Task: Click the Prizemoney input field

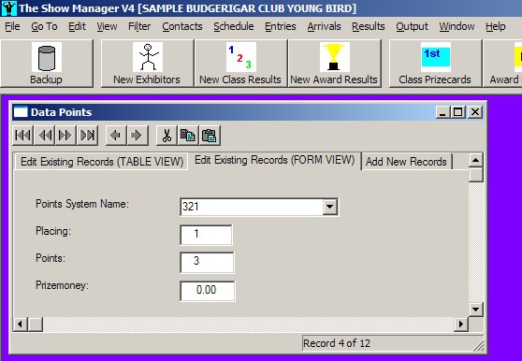Action: coord(207,291)
